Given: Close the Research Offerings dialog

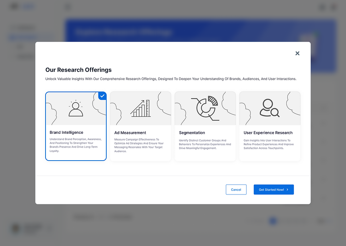Looking at the screenshot, I should point(297,53).
